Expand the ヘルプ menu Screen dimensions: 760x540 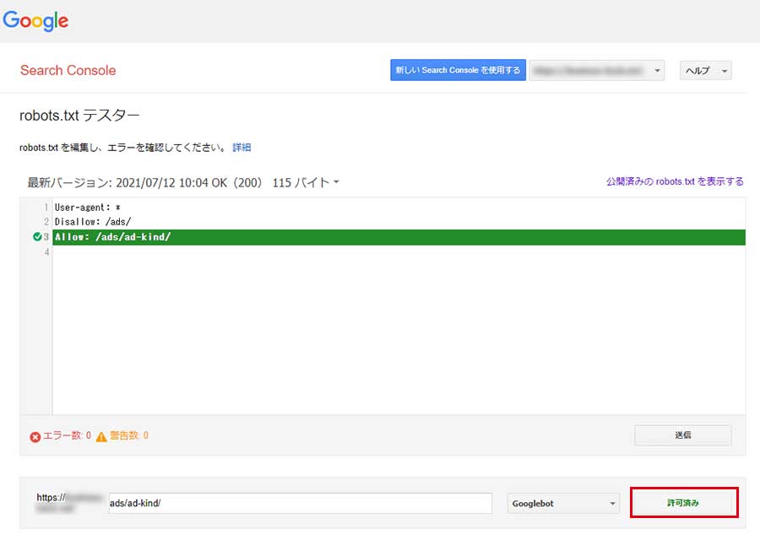[704, 71]
